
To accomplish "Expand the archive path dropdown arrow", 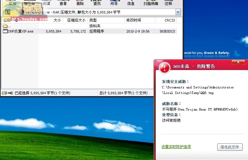I will click(178, 12).
